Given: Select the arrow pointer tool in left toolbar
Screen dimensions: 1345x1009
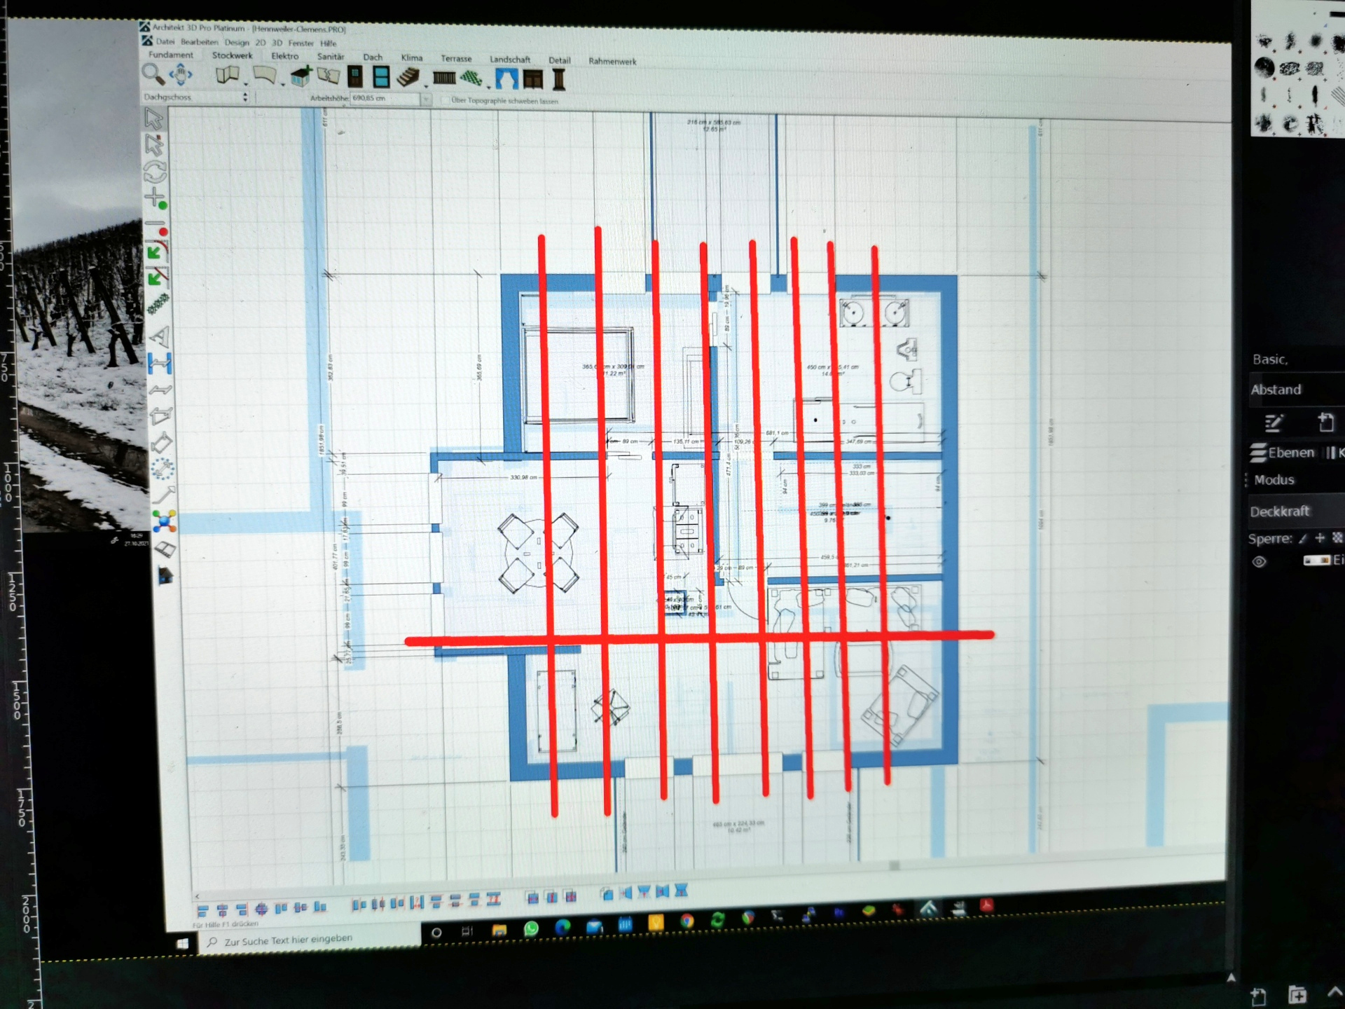Looking at the screenshot, I should 153,118.
